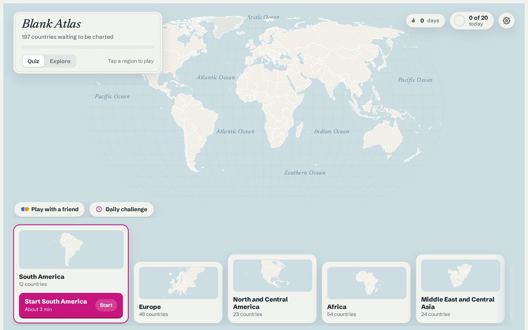Screen dimensions: 528x330
Task: Click the North and Central America thumbnail
Action: [x=273, y=276]
